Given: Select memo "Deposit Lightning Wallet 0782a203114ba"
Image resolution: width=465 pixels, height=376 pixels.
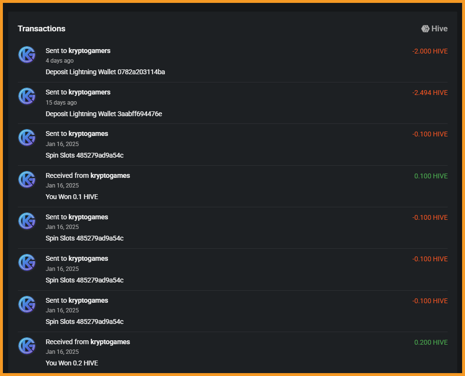Looking at the screenshot, I should [105, 72].
